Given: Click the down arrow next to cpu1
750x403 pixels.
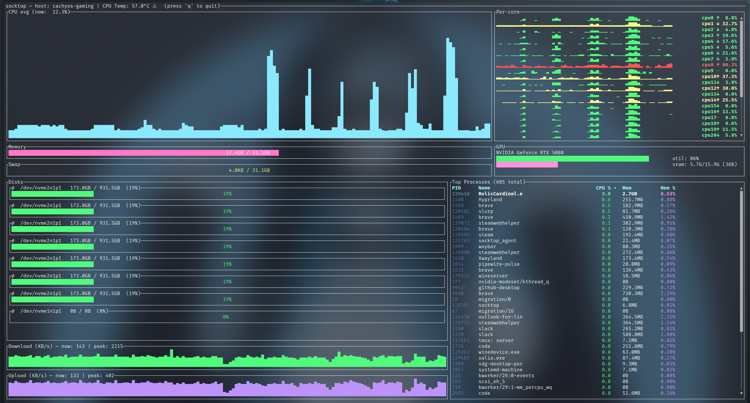Looking at the screenshot, I should 717,23.
